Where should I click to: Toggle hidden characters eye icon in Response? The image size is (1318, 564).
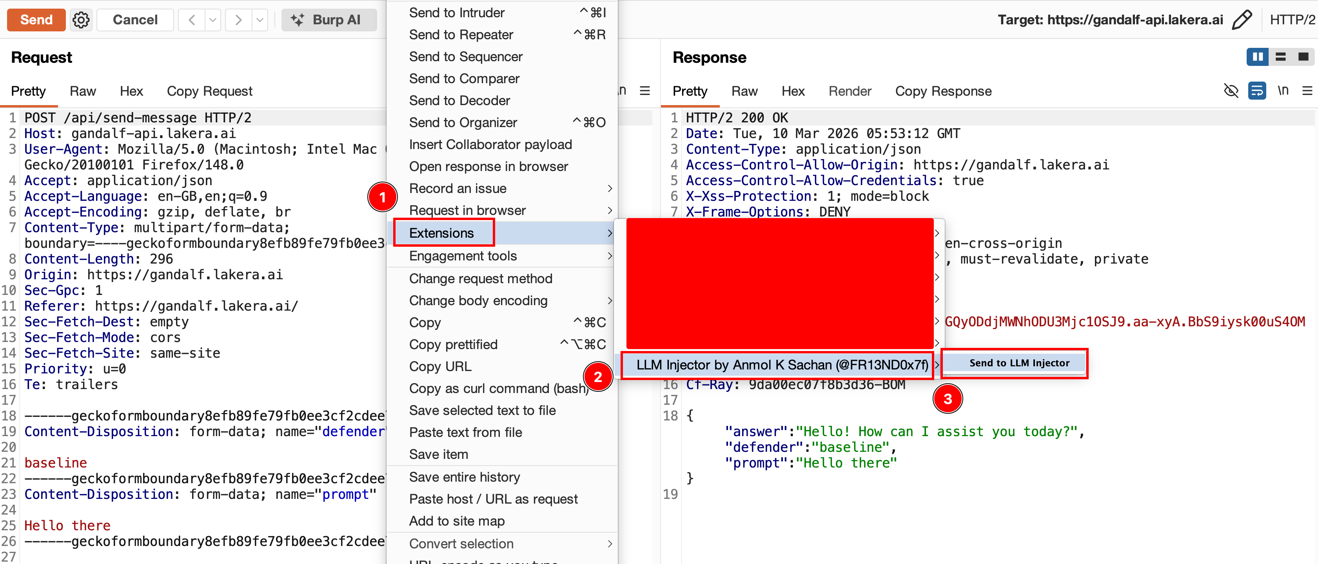[1231, 91]
